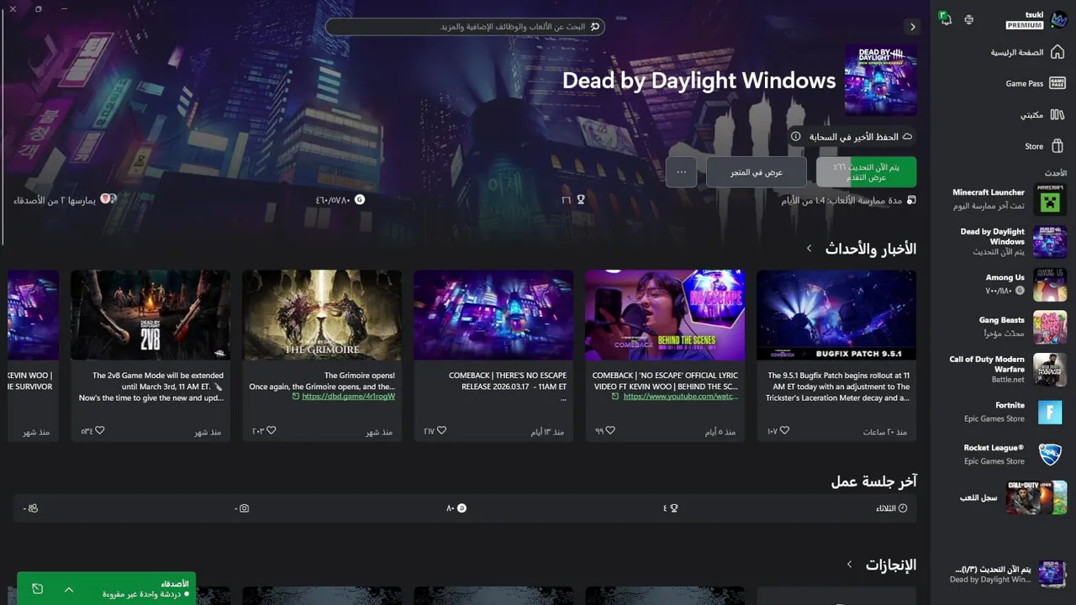
Task: Click the cloud icon in last-save chip
Action: point(907,136)
